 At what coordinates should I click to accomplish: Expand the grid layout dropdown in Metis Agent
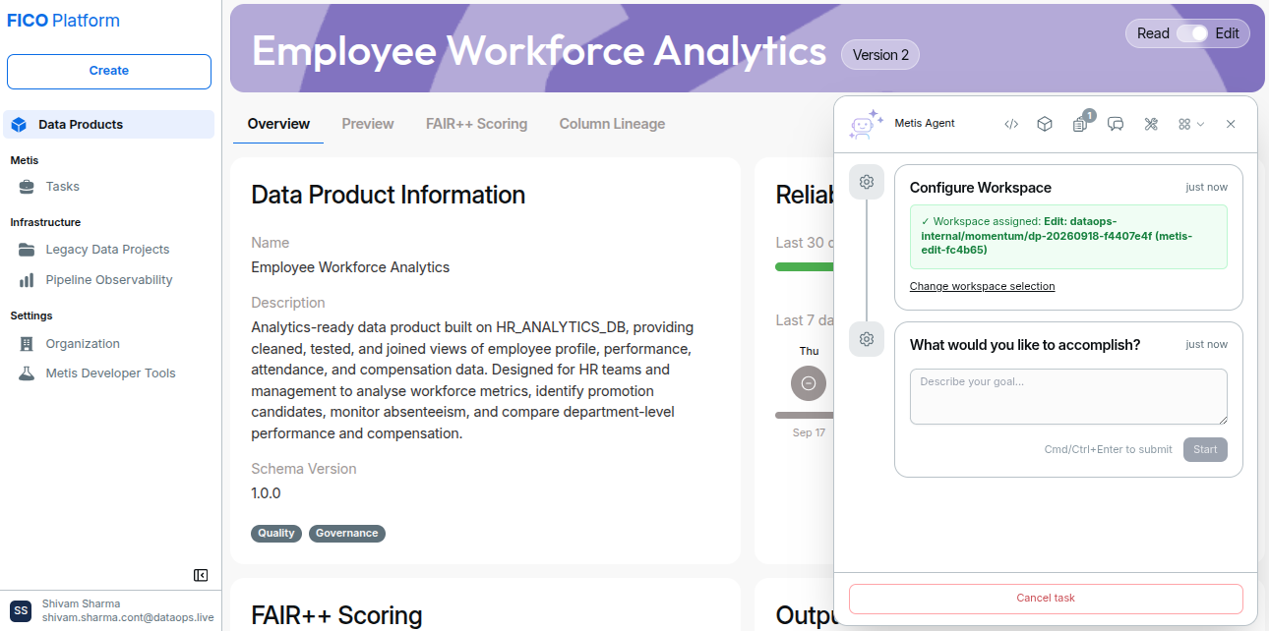(1191, 124)
